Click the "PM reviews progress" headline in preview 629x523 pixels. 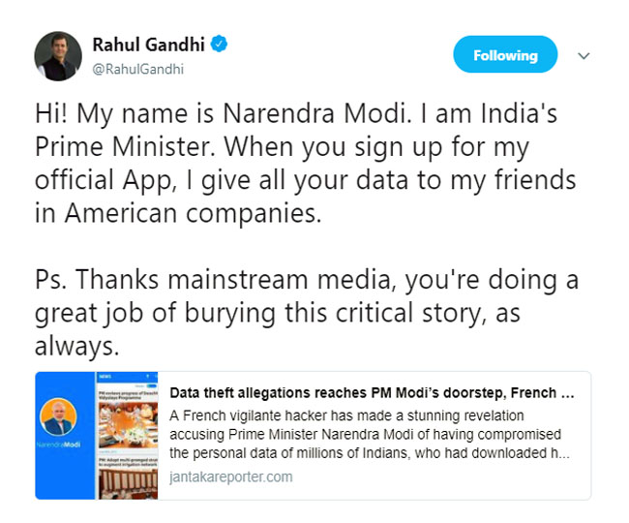point(129,394)
